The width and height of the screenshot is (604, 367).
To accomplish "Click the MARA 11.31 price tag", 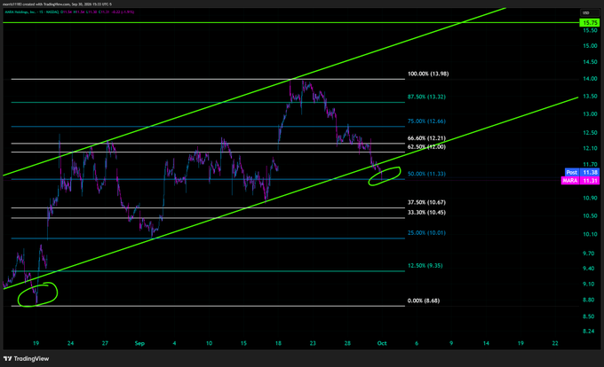I will 580,180.
